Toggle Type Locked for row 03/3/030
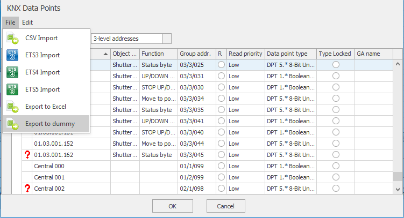Viewport: 404px width, 218px height. tap(336, 87)
